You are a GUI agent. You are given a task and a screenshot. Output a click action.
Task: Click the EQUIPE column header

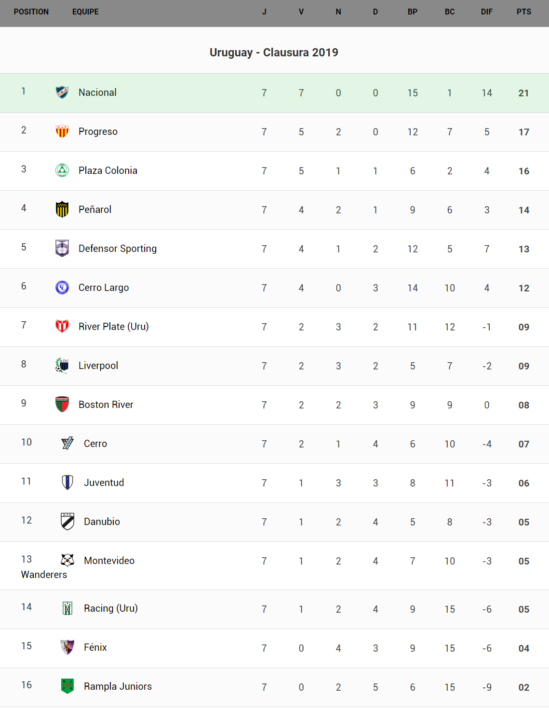[x=85, y=12]
